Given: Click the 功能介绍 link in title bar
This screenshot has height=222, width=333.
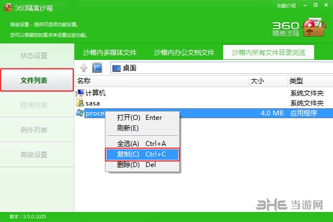Looking at the screenshot, I should 286,6.
